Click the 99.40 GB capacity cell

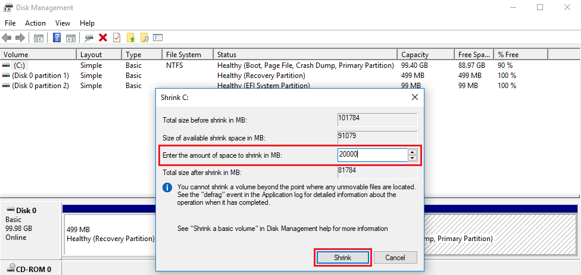click(415, 65)
